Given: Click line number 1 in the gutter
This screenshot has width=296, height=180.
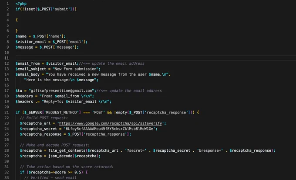Looking at the screenshot, I should coord(7,3).
